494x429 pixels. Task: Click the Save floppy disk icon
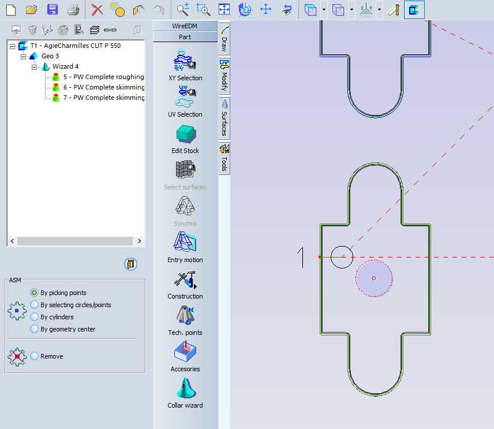(x=53, y=9)
